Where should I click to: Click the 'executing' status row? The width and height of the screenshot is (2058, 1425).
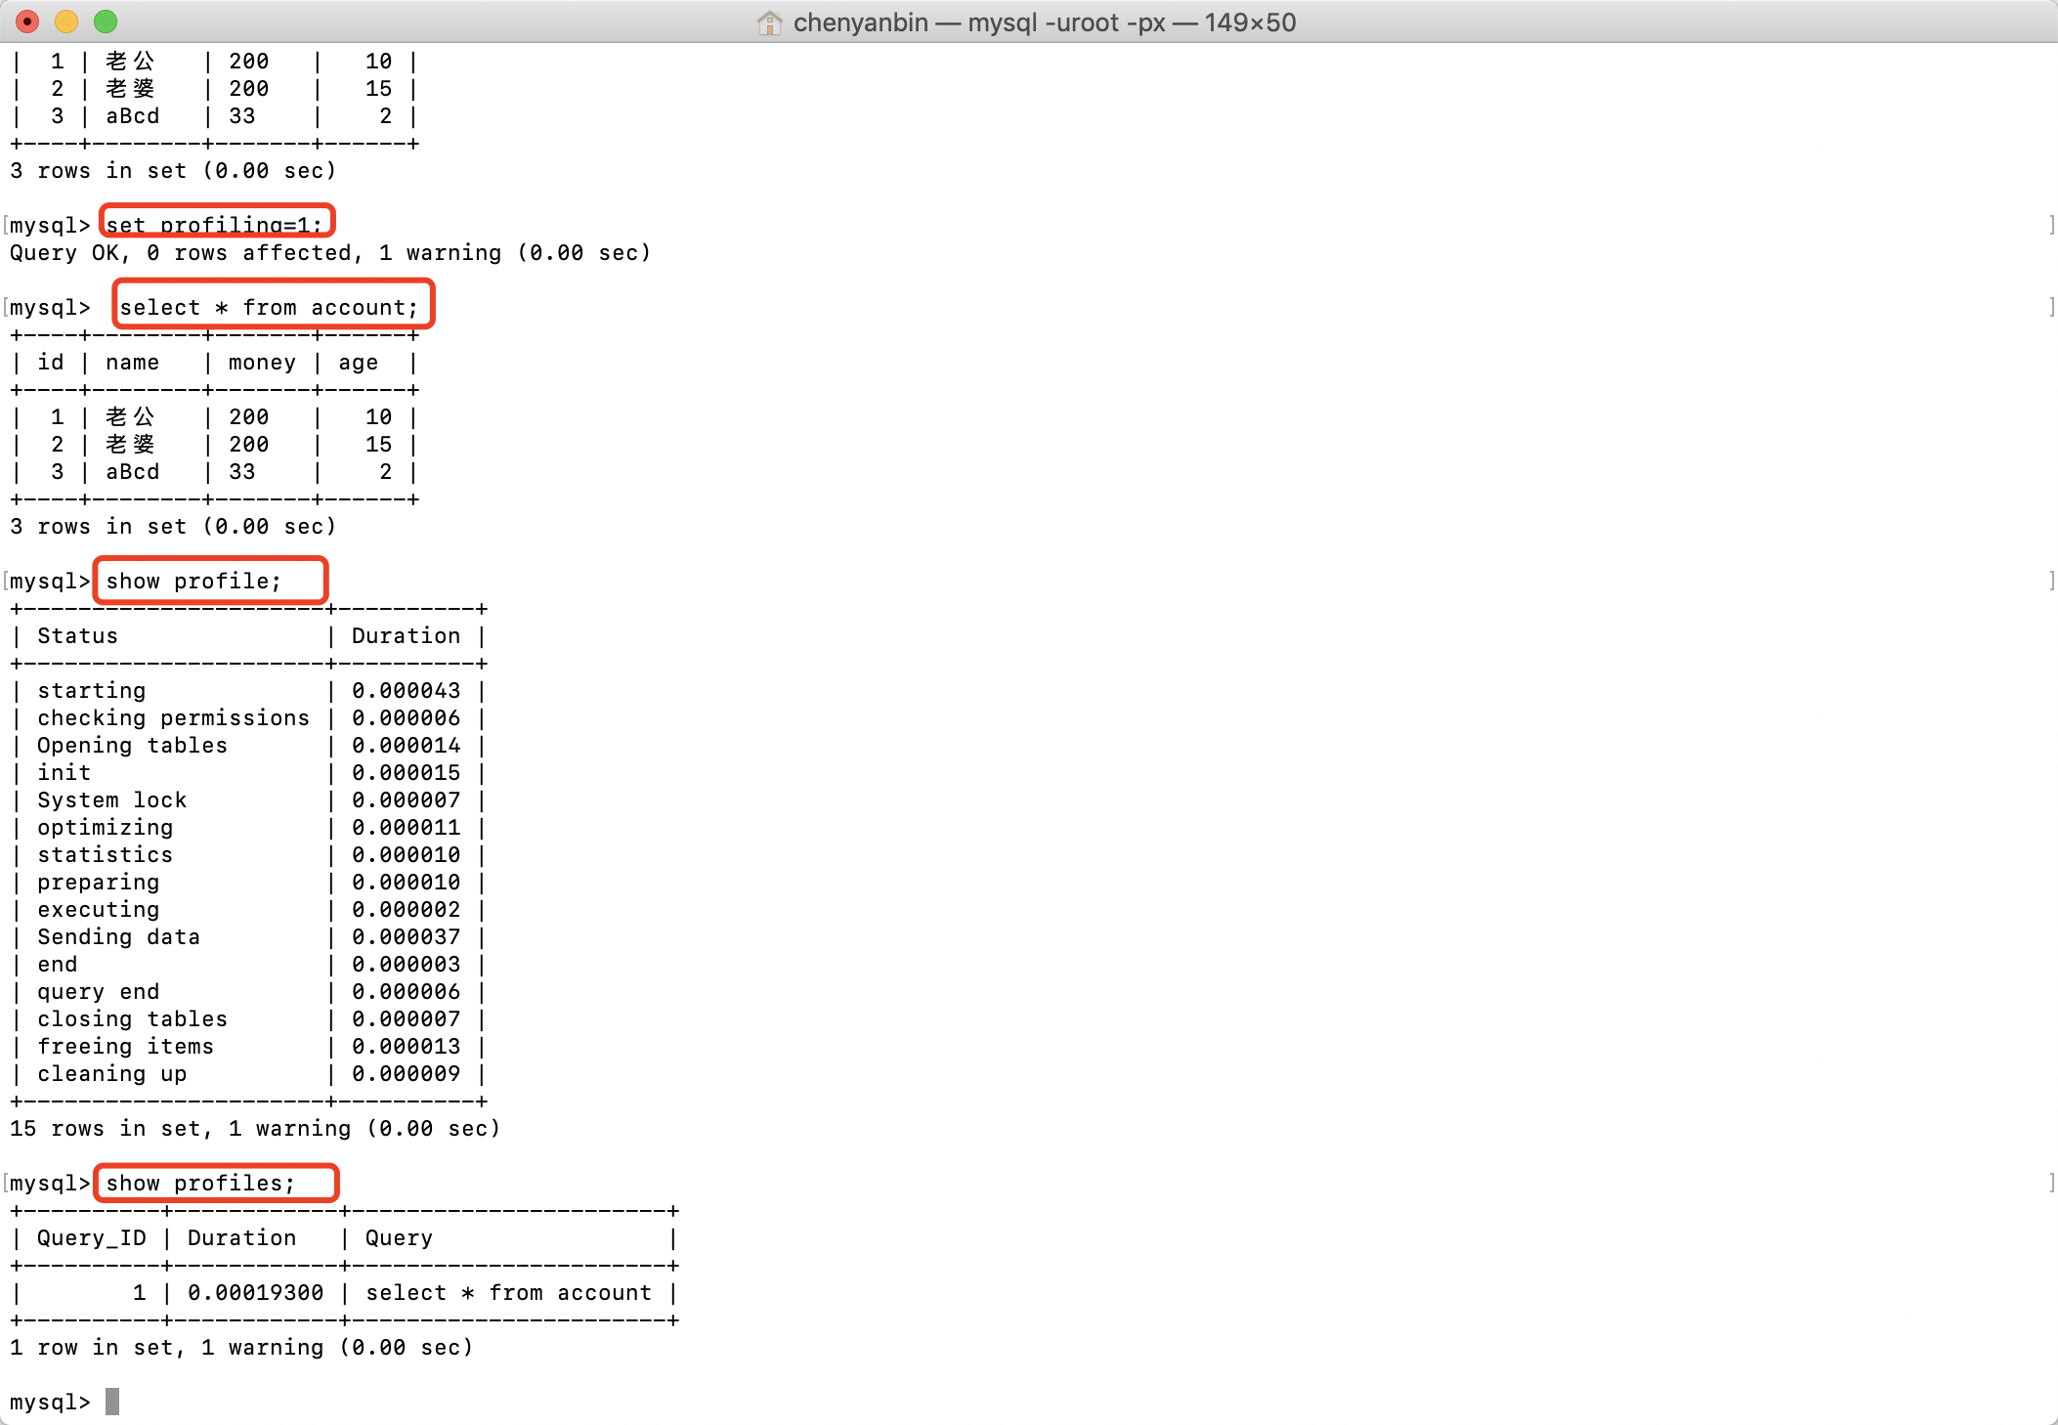(x=249, y=910)
